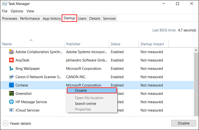The image size is (199, 130).
Task: Click the vertical scrollbar track
Action: pos(196,84)
